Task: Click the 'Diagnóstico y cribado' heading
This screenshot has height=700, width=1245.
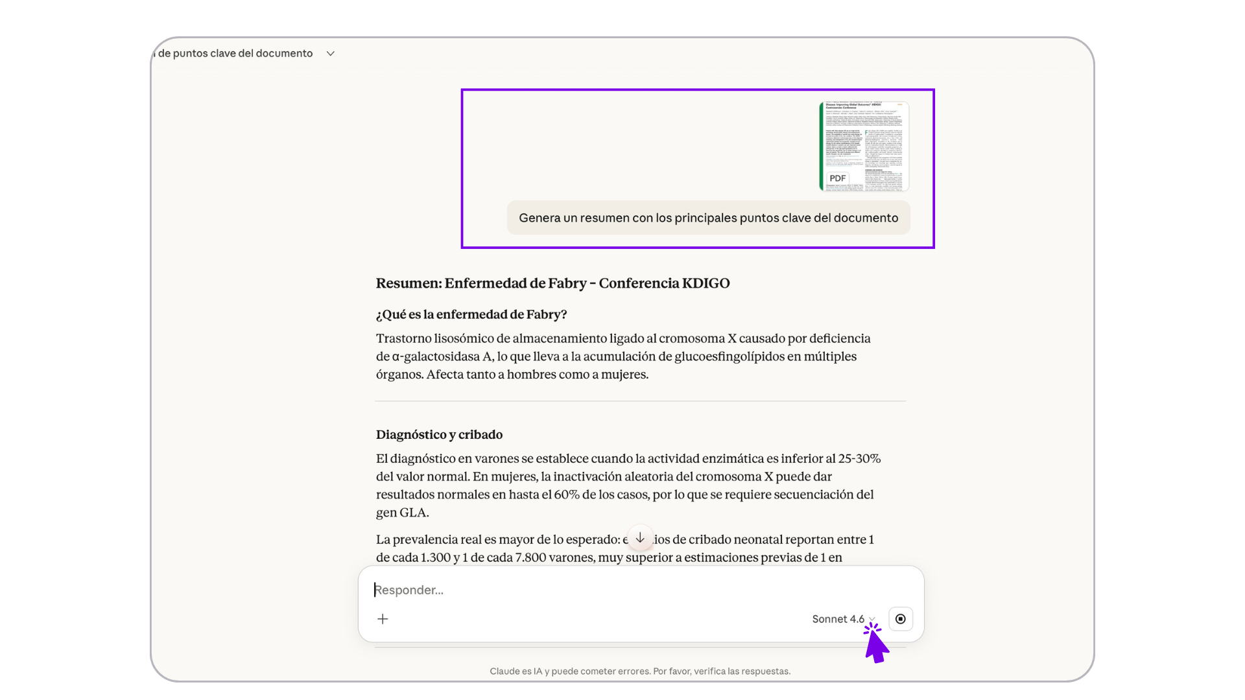Action: coord(439,434)
